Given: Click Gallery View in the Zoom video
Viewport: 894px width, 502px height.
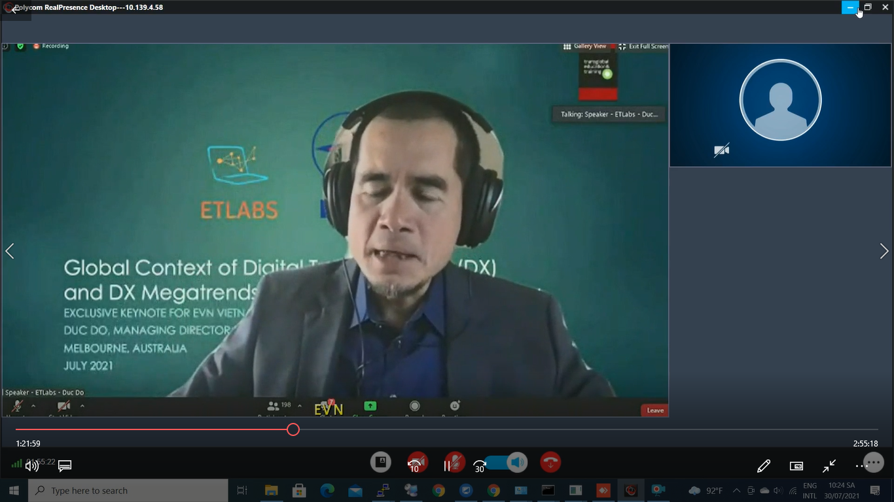Looking at the screenshot, I should point(585,46).
